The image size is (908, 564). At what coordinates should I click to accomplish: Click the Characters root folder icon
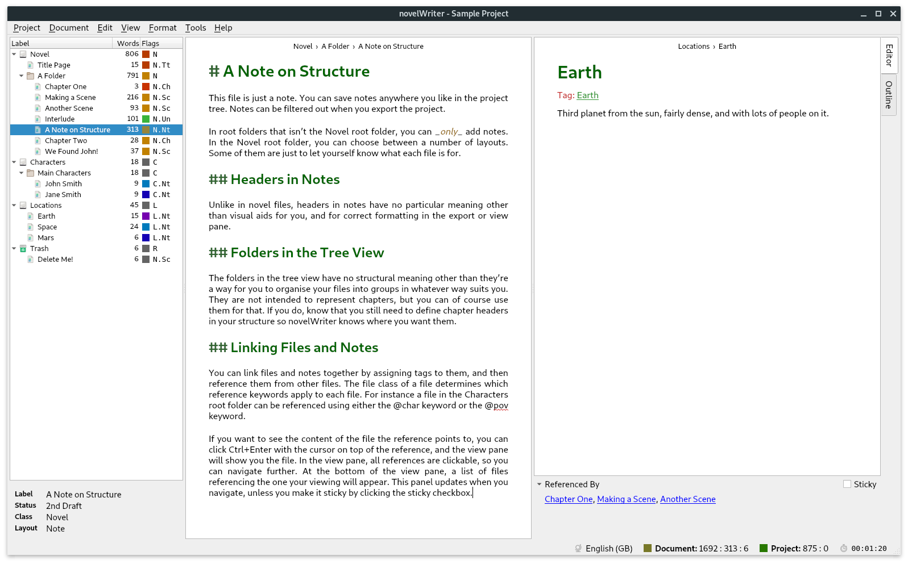(x=23, y=162)
